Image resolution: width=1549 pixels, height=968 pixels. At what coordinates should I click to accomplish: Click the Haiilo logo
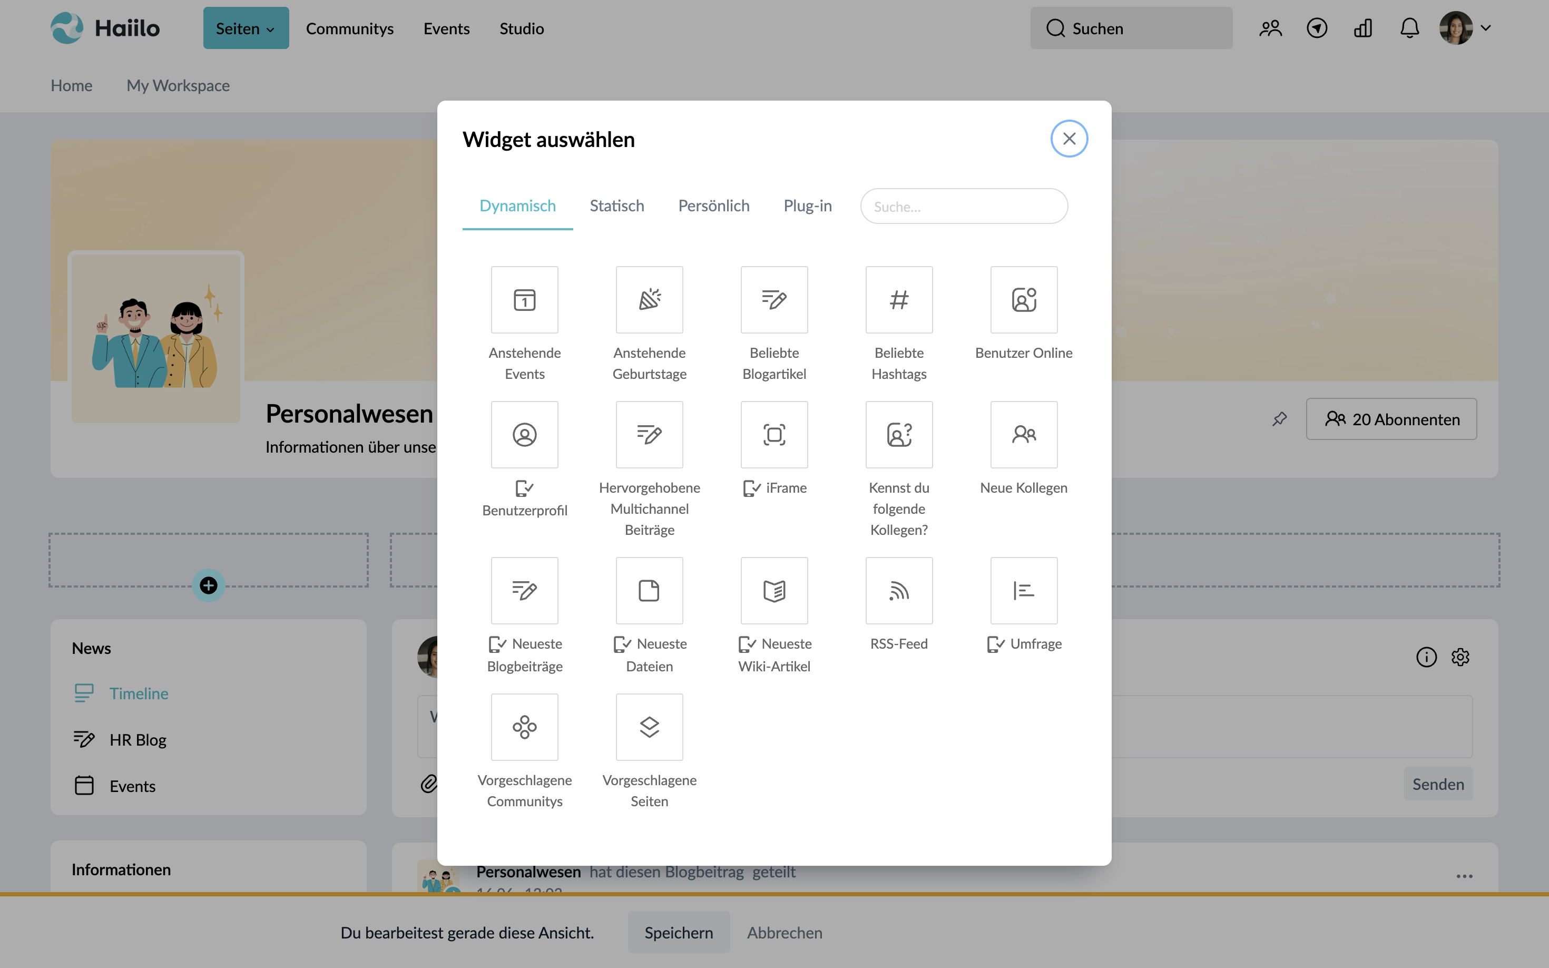click(105, 28)
